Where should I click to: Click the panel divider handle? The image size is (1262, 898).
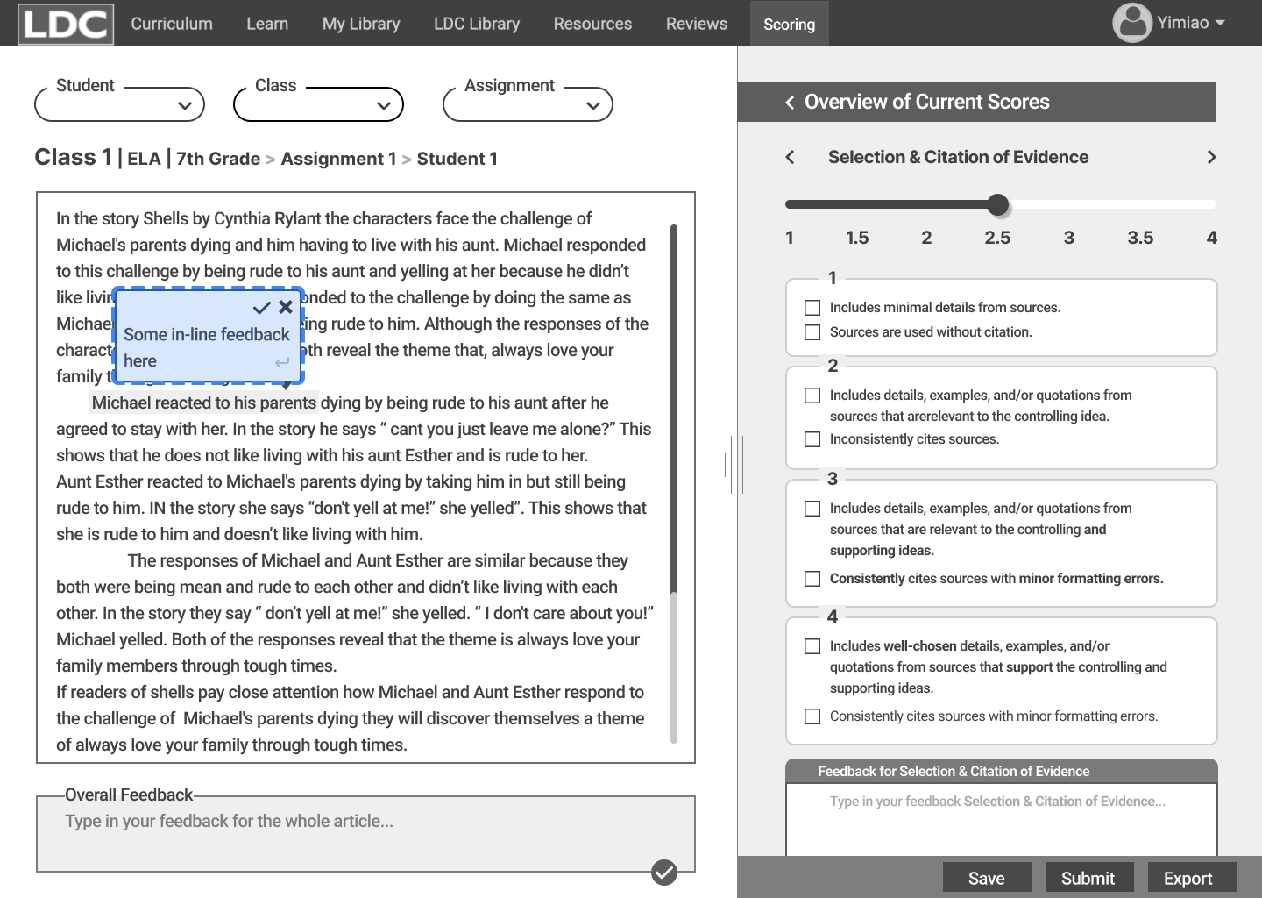pos(737,464)
